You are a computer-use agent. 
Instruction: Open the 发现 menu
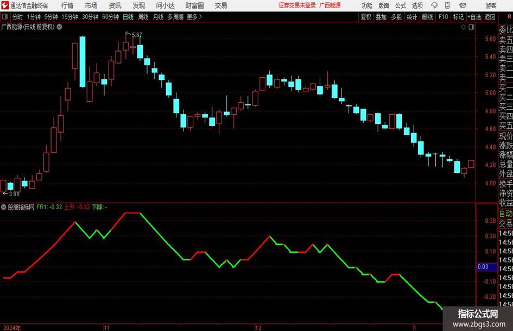tap(139, 5)
